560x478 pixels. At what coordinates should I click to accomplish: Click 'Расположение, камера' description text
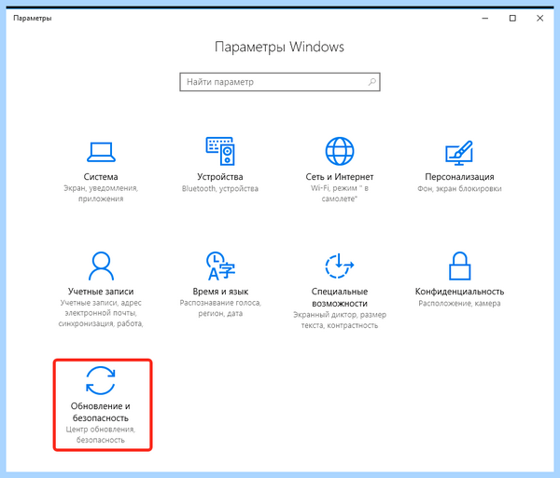(459, 304)
